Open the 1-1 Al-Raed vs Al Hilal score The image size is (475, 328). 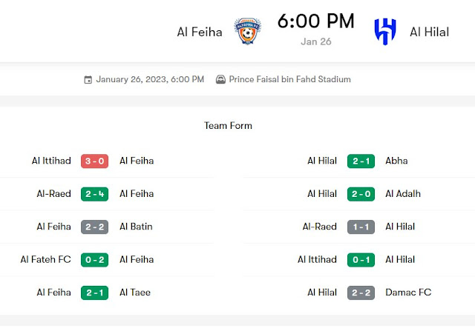pos(361,227)
